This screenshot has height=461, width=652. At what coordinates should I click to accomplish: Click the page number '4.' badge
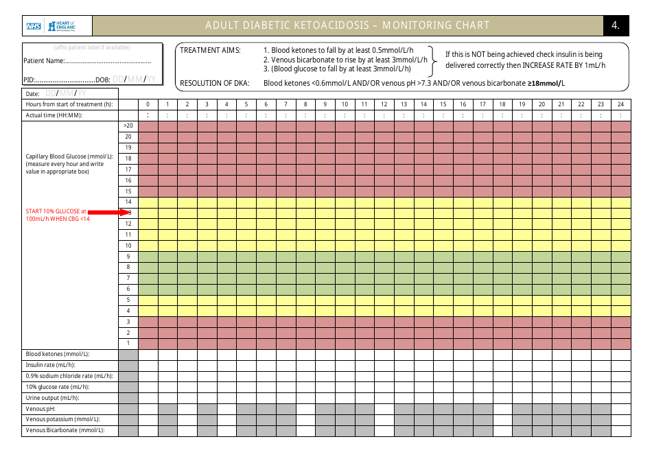tap(616, 25)
